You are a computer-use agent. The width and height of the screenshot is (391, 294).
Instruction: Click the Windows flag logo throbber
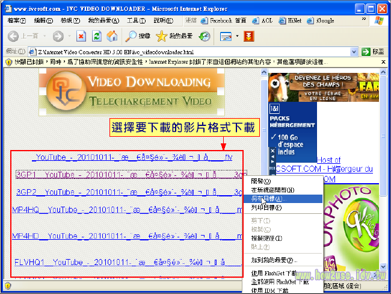pyautogui.click(x=379, y=20)
